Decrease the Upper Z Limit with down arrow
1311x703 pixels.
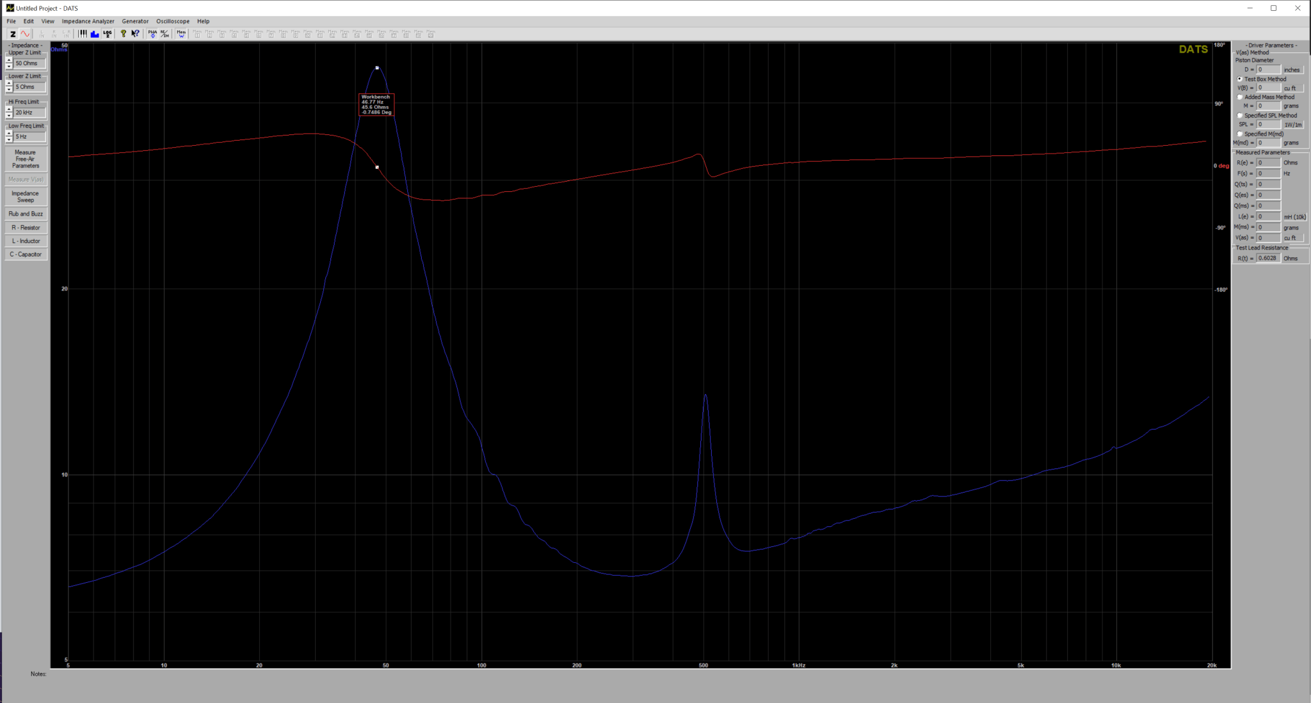9,66
